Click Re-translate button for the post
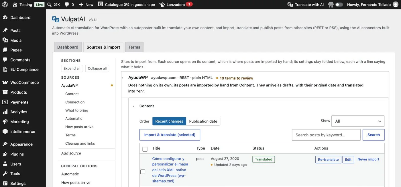Screen dimensions: 401x187 click(328, 160)
